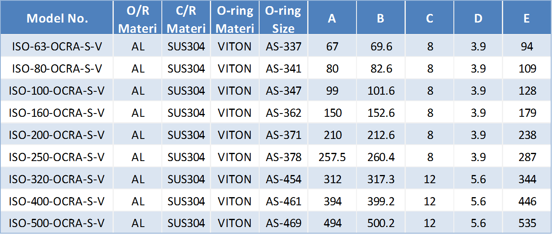Click the value 179 in column E

point(527,112)
